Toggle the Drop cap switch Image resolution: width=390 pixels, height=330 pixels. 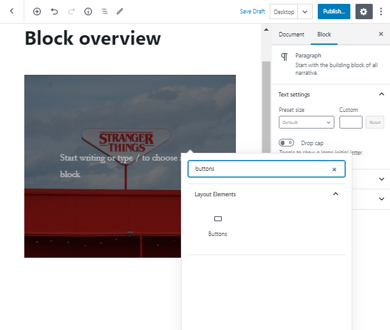286,143
